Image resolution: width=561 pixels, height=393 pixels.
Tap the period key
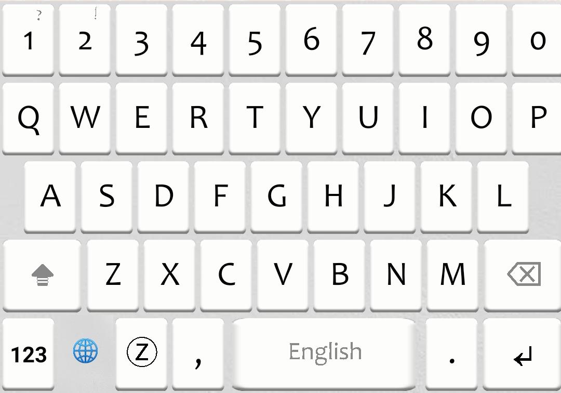(x=452, y=355)
